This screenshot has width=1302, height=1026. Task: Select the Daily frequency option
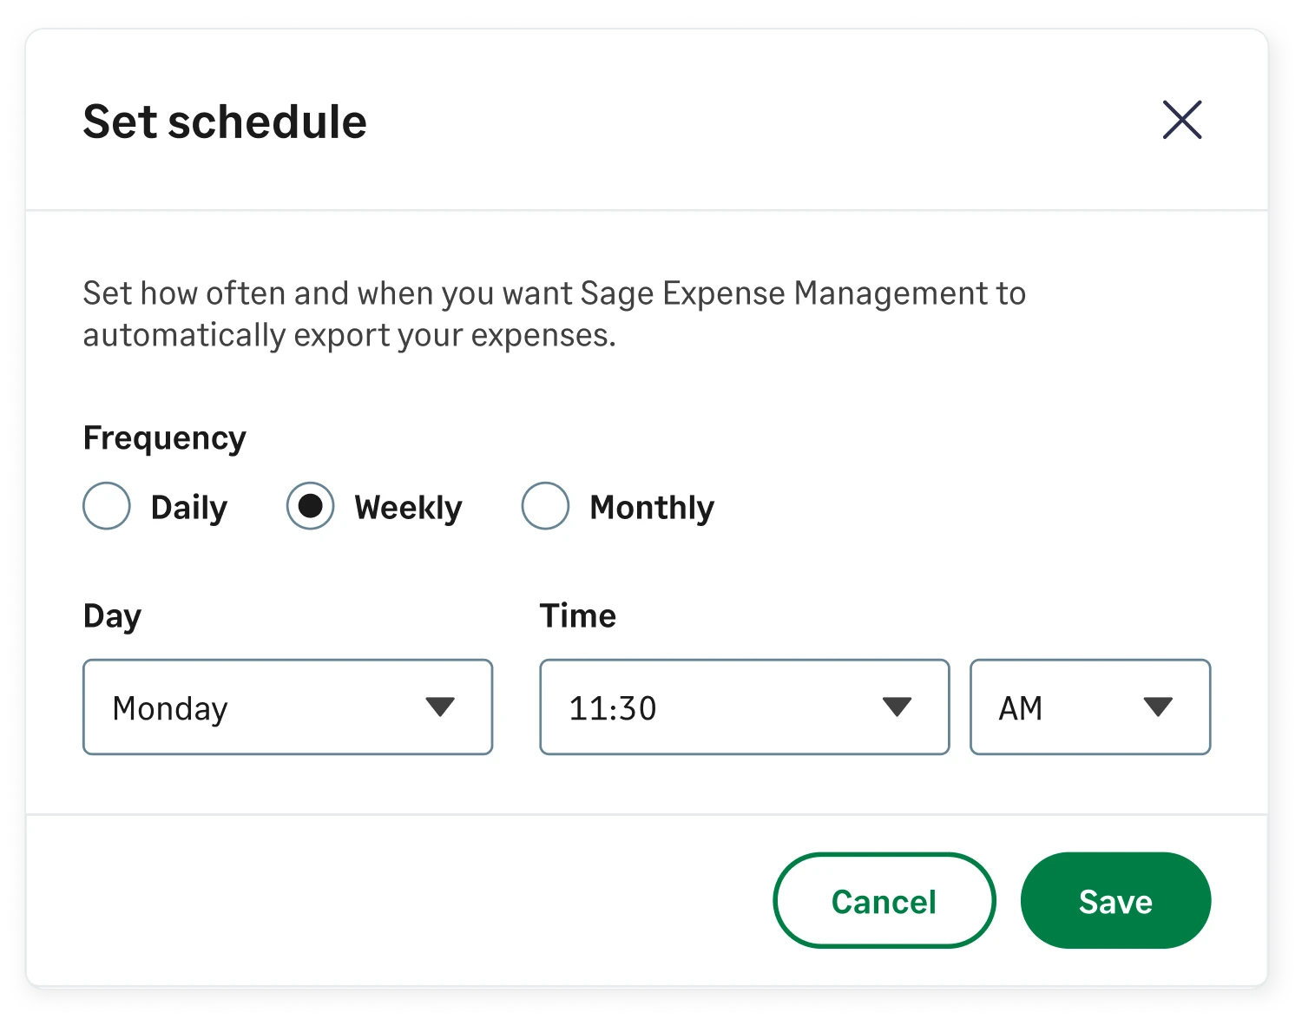coord(106,506)
